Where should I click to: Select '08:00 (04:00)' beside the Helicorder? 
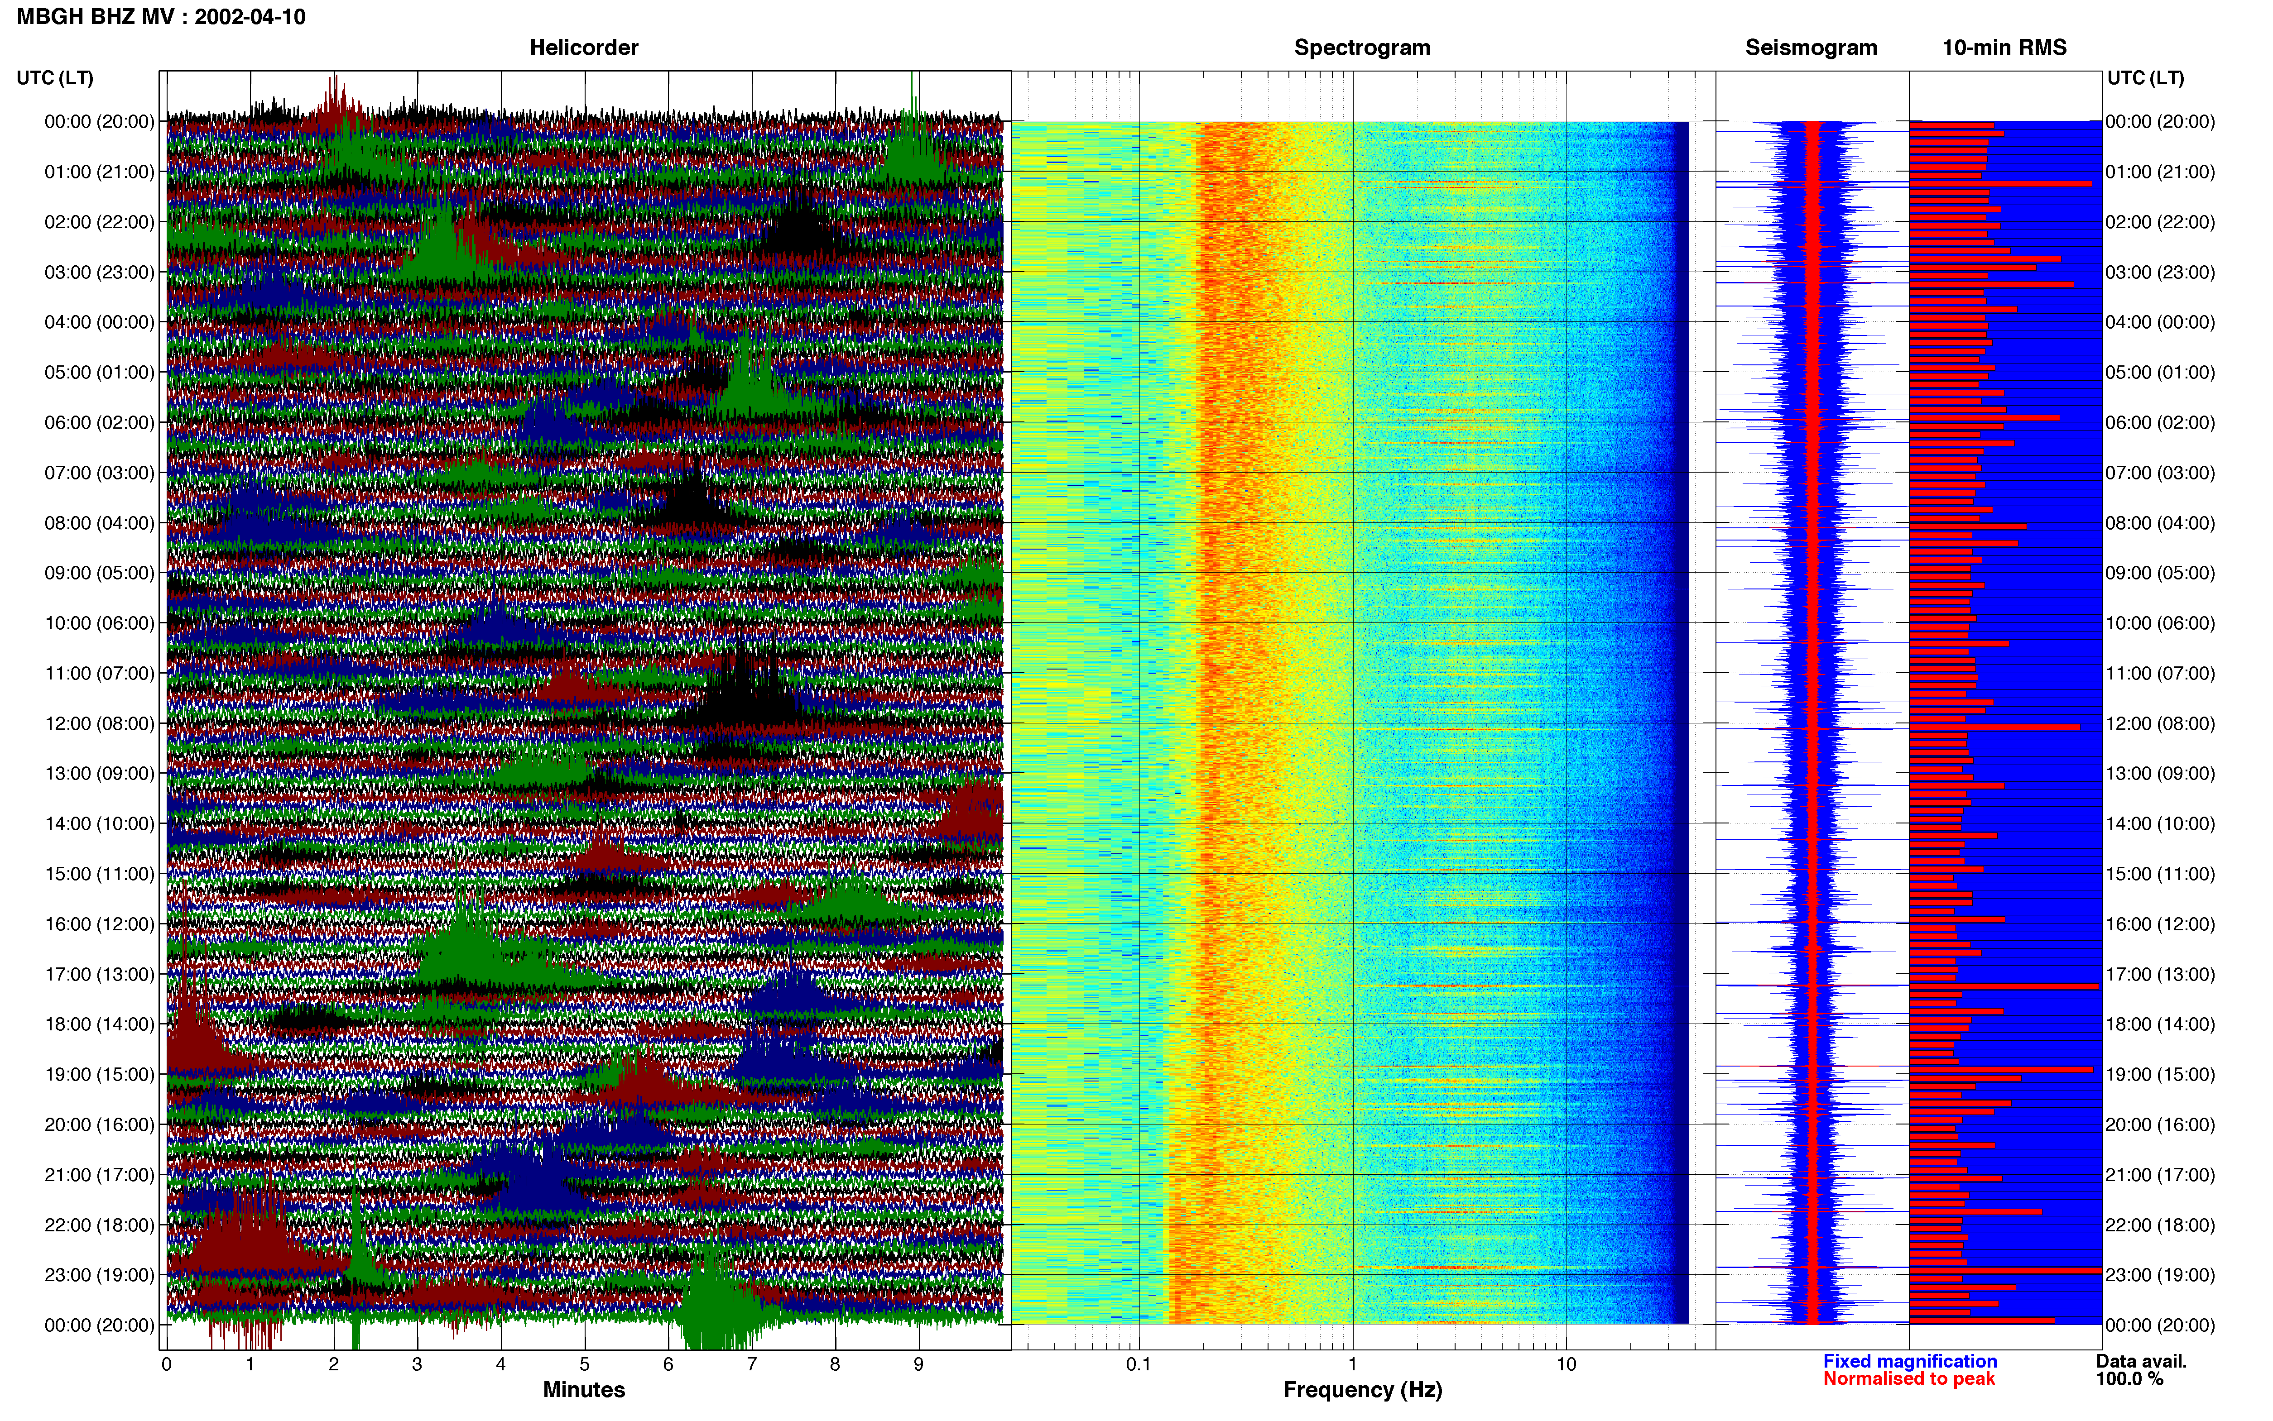(x=100, y=523)
